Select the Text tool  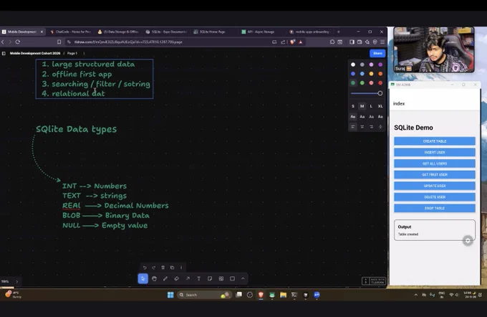tap(199, 279)
